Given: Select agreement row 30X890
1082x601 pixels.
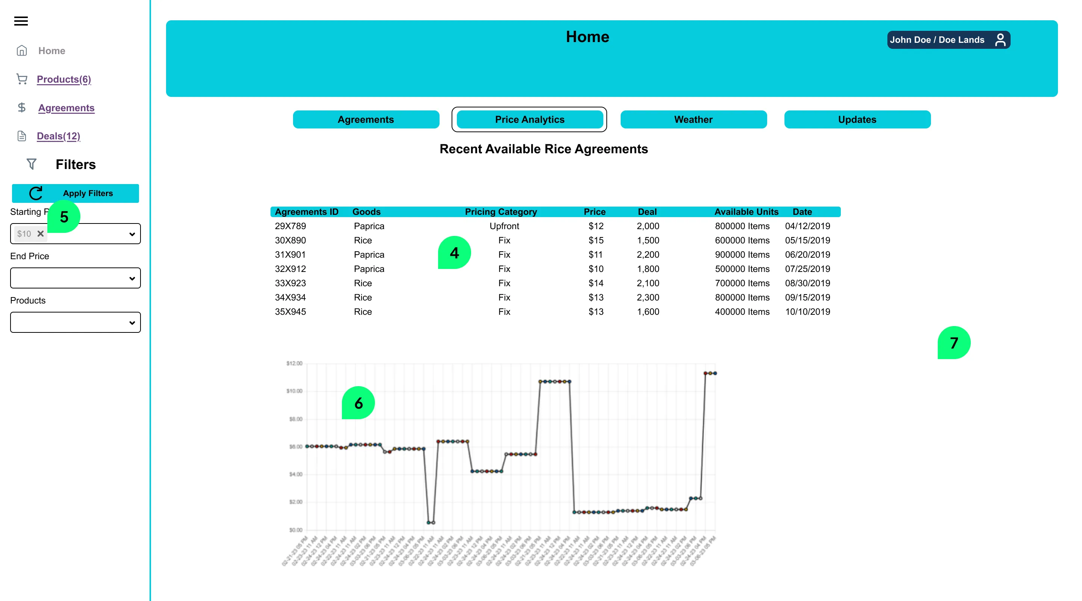Looking at the screenshot, I should click(x=290, y=240).
